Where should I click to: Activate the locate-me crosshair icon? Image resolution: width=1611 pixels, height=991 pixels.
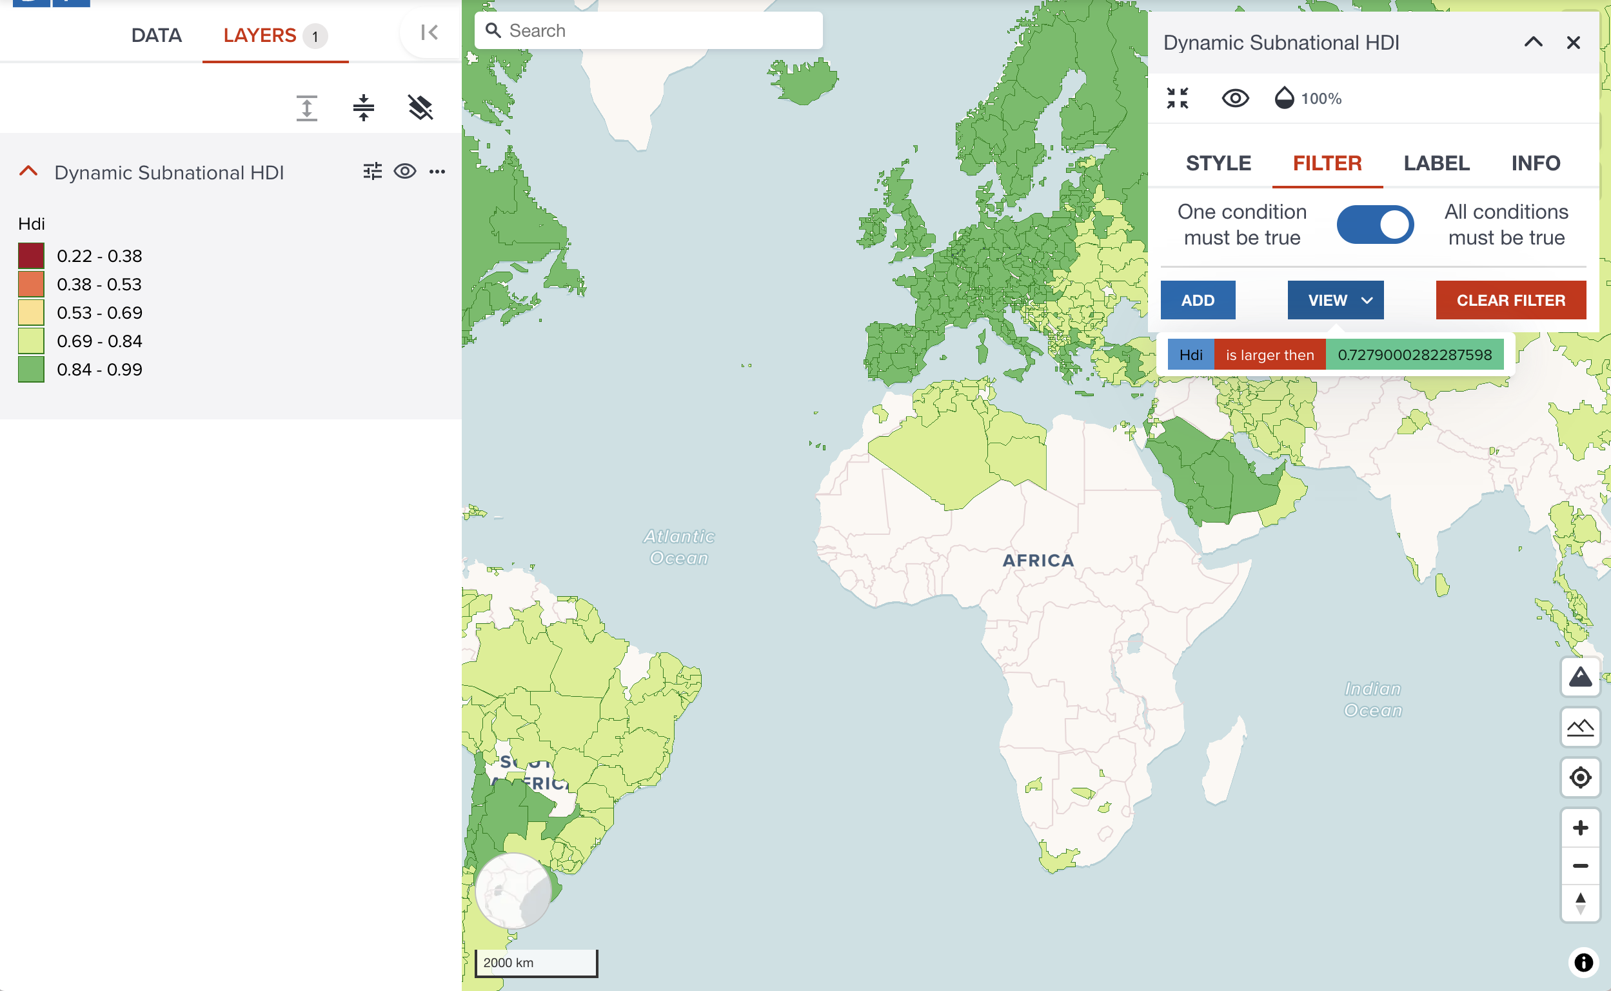(1581, 777)
